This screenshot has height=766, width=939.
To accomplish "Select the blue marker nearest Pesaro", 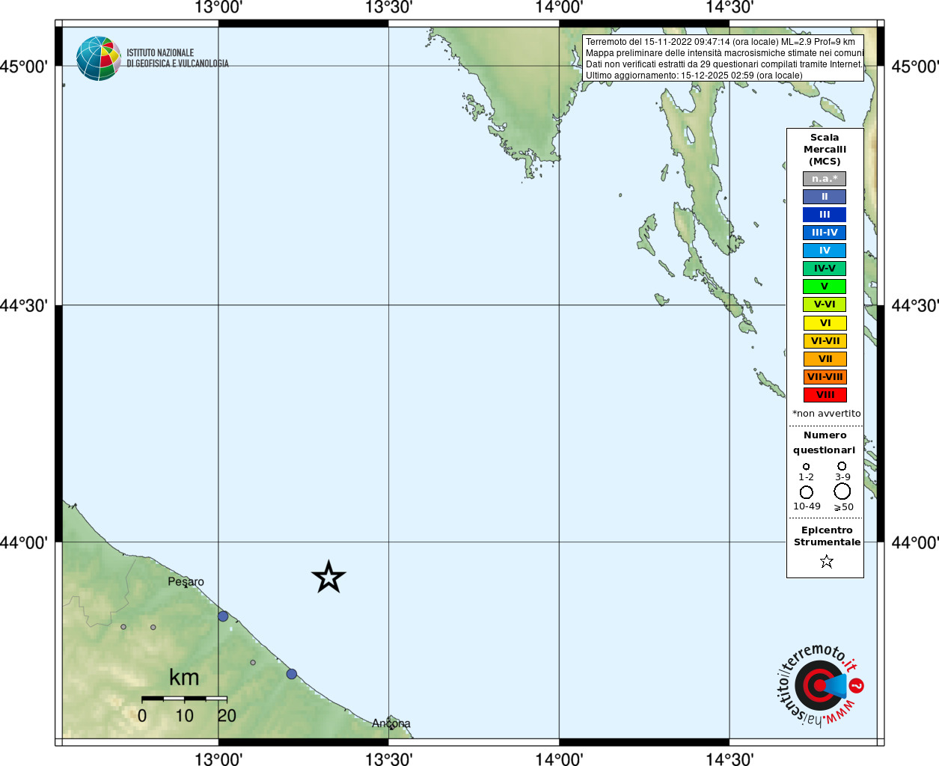I will tap(223, 616).
